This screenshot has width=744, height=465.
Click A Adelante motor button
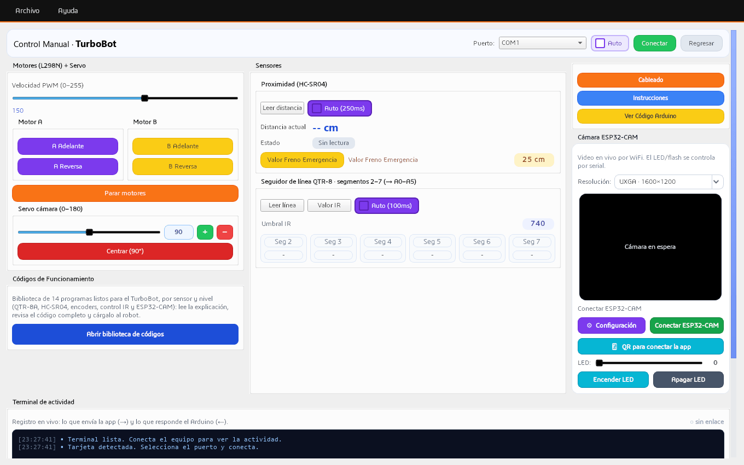click(x=68, y=146)
